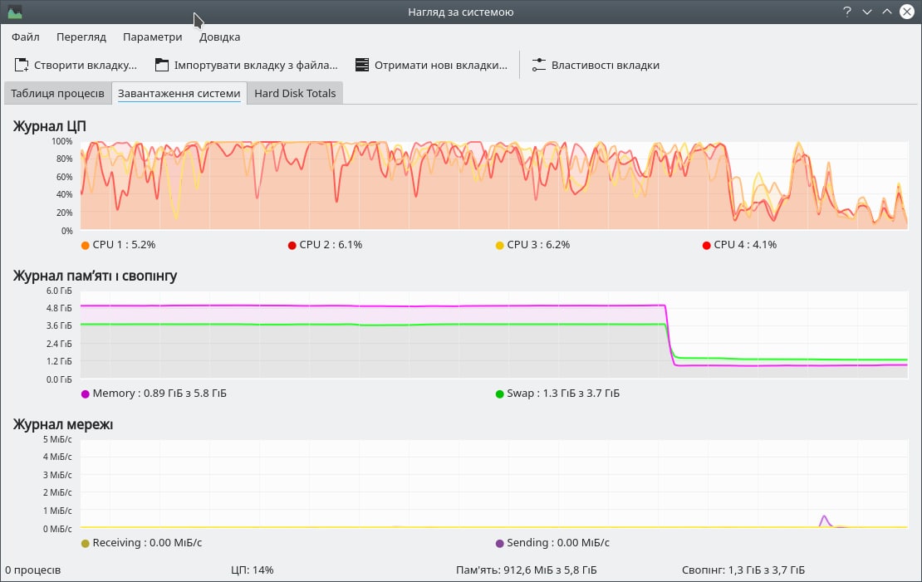Open the Довідка menu

point(219,37)
